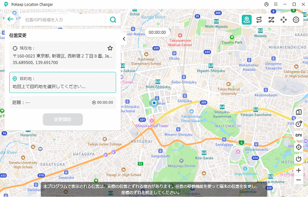Image resolution: width=308 pixels, height=197 pixels.
Task: Click Tokyoyamate Medical Center label
Action: (180, 43)
